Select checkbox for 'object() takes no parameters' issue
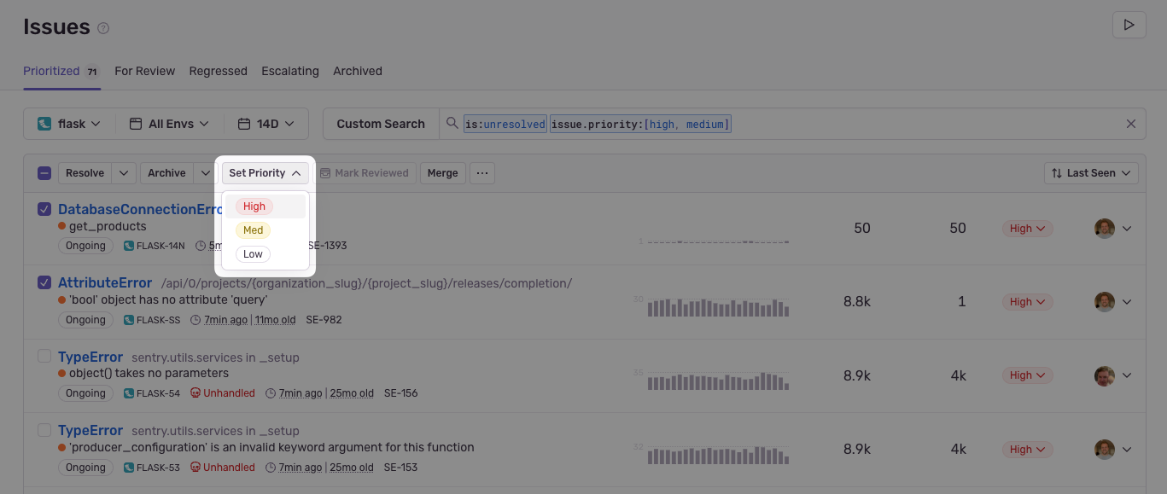This screenshot has width=1167, height=494. click(x=44, y=357)
